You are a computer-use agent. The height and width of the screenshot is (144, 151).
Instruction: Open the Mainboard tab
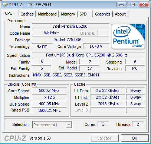pyautogui.click(x=47, y=14)
